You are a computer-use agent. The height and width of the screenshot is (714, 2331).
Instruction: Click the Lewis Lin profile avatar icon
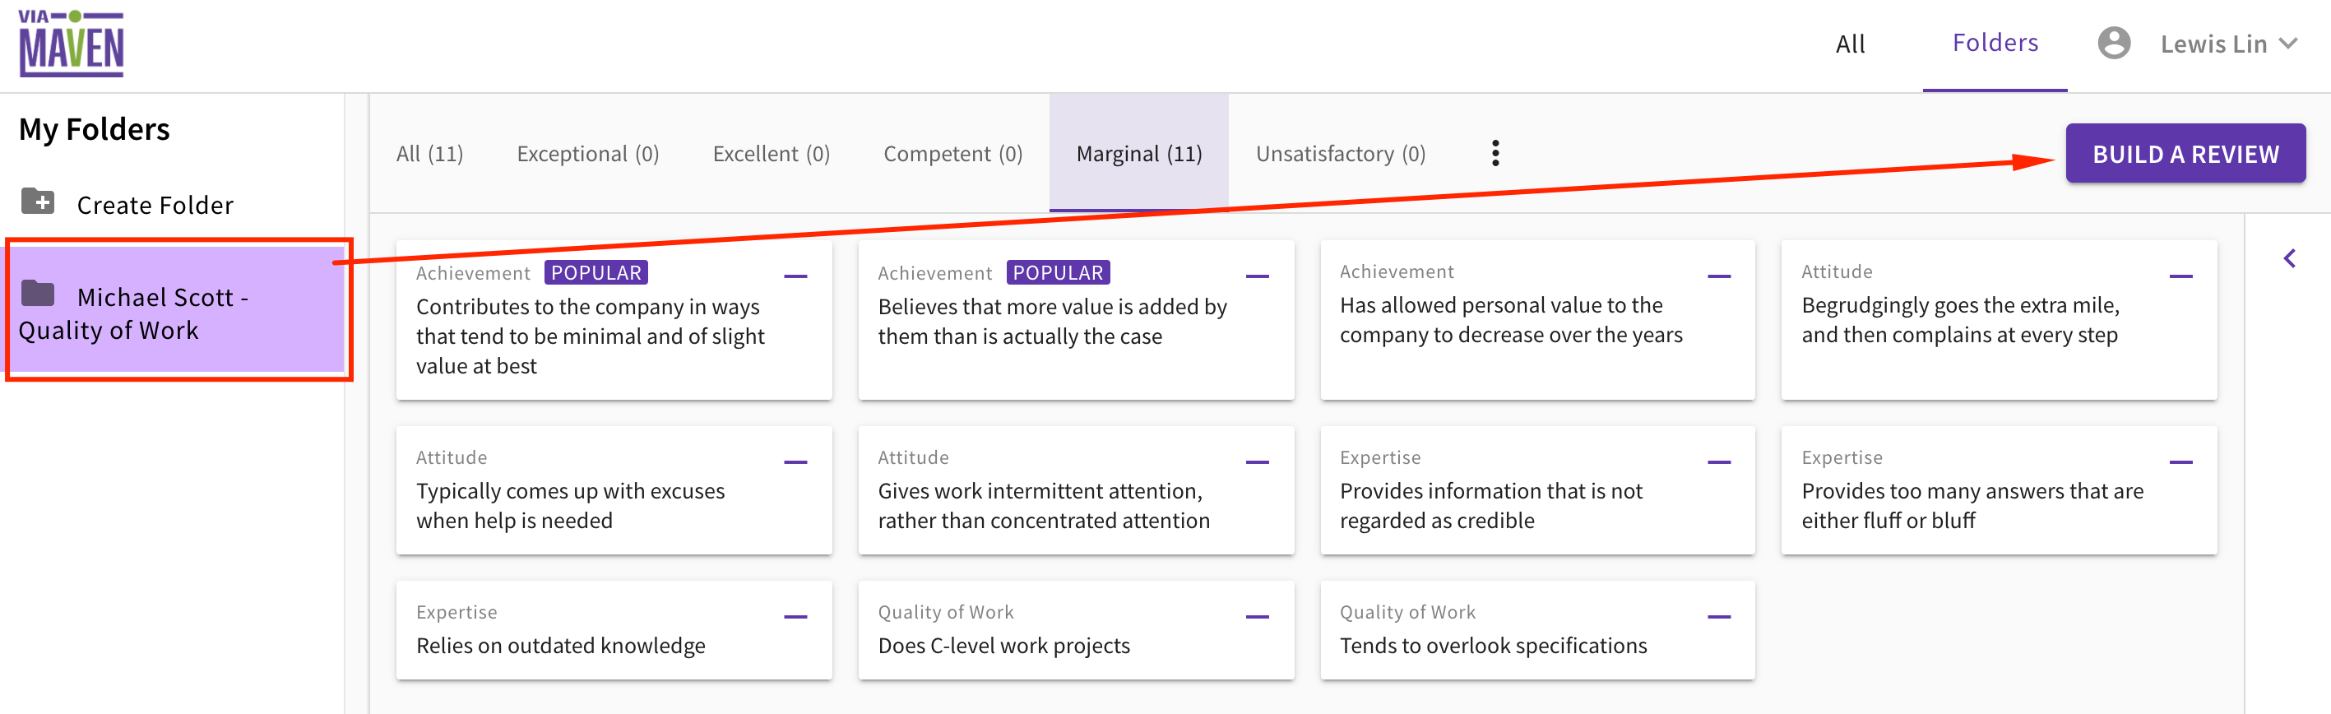tap(2114, 44)
